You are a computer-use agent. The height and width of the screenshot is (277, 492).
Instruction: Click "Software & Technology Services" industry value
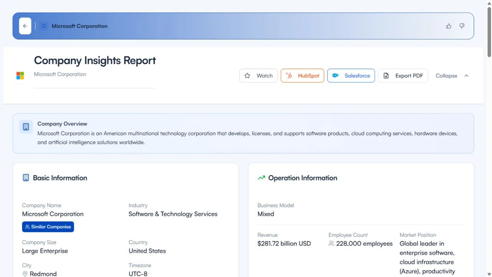pyautogui.click(x=173, y=214)
